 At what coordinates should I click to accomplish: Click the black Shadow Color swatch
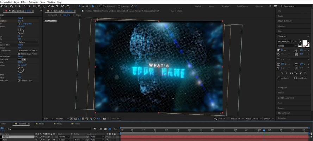(x=20, y=60)
